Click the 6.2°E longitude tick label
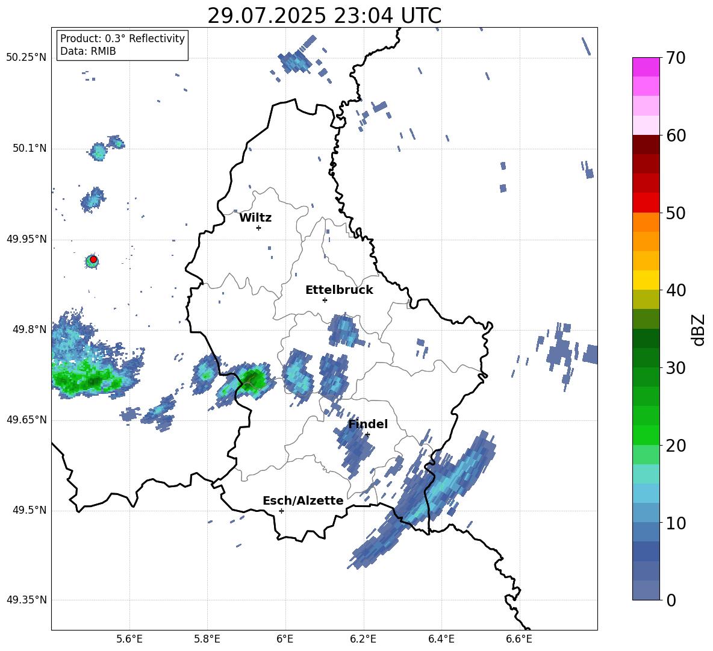 [x=363, y=639]
